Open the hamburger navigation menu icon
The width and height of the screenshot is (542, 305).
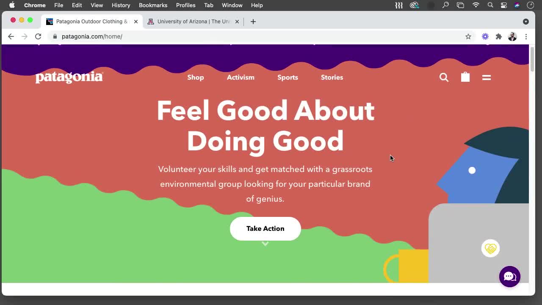click(x=486, y=77)
